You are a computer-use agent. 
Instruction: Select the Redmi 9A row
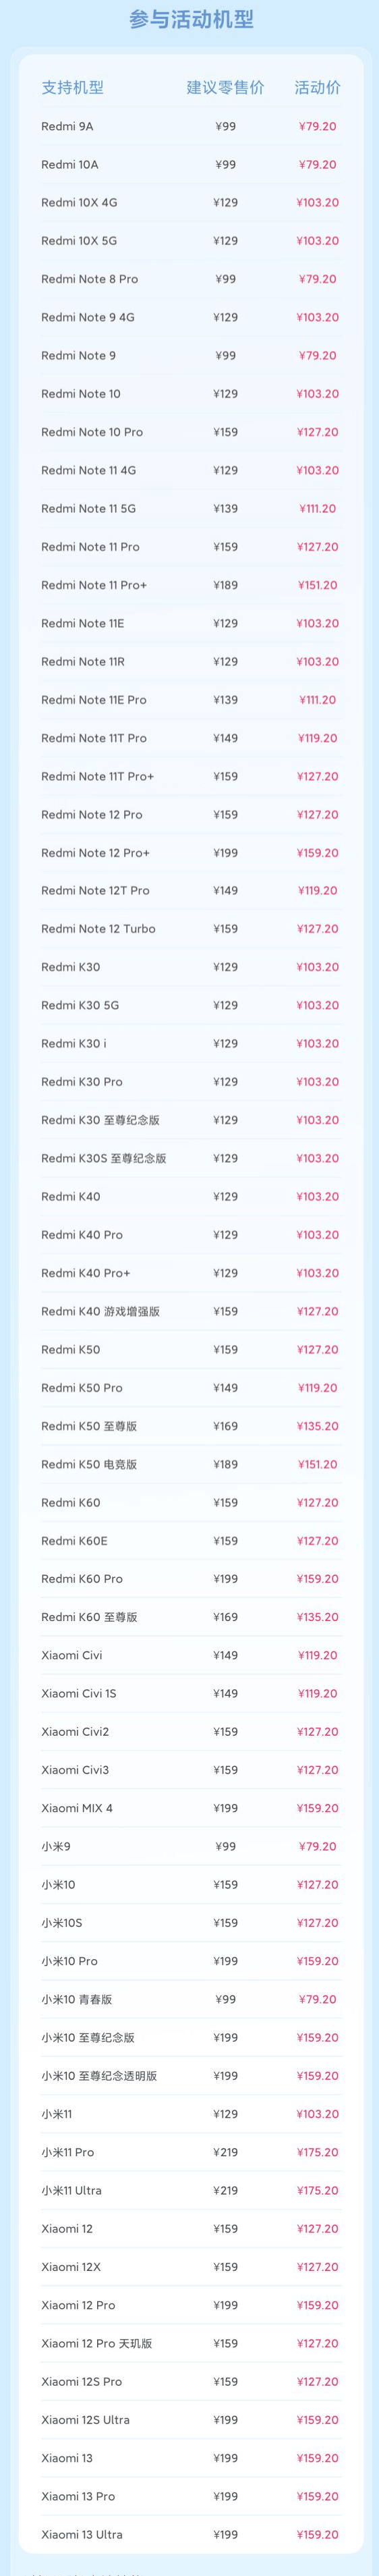pyautogui.click(x=190, y=126)
